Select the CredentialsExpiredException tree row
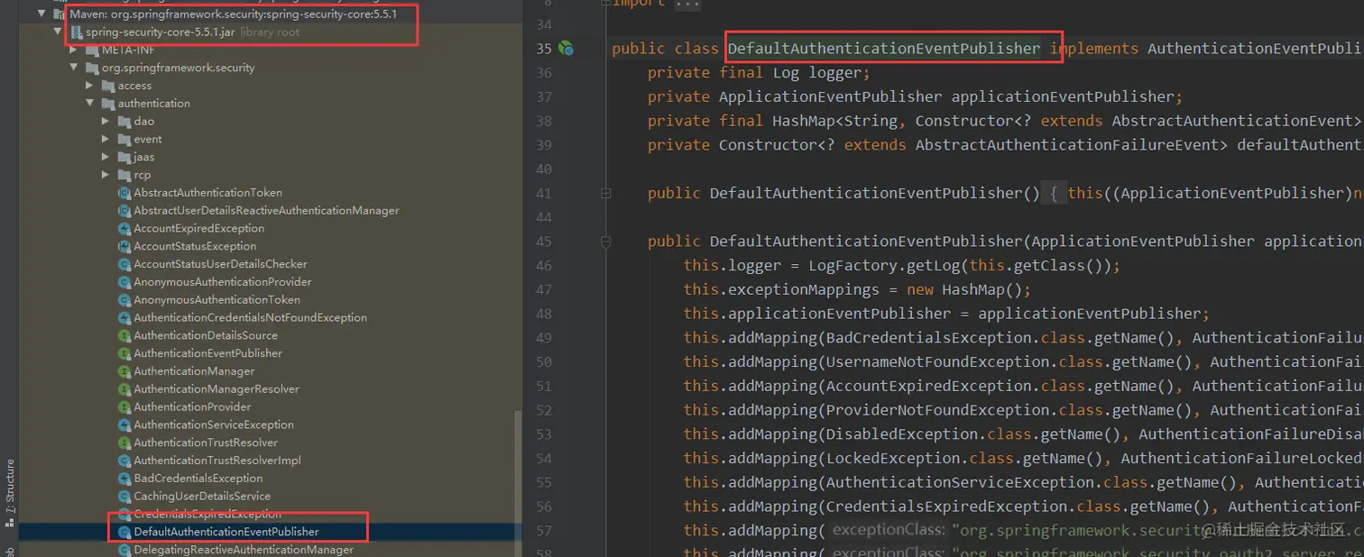Image resolution: width=1364 pixels, height=557 pixels. (270, 514)
